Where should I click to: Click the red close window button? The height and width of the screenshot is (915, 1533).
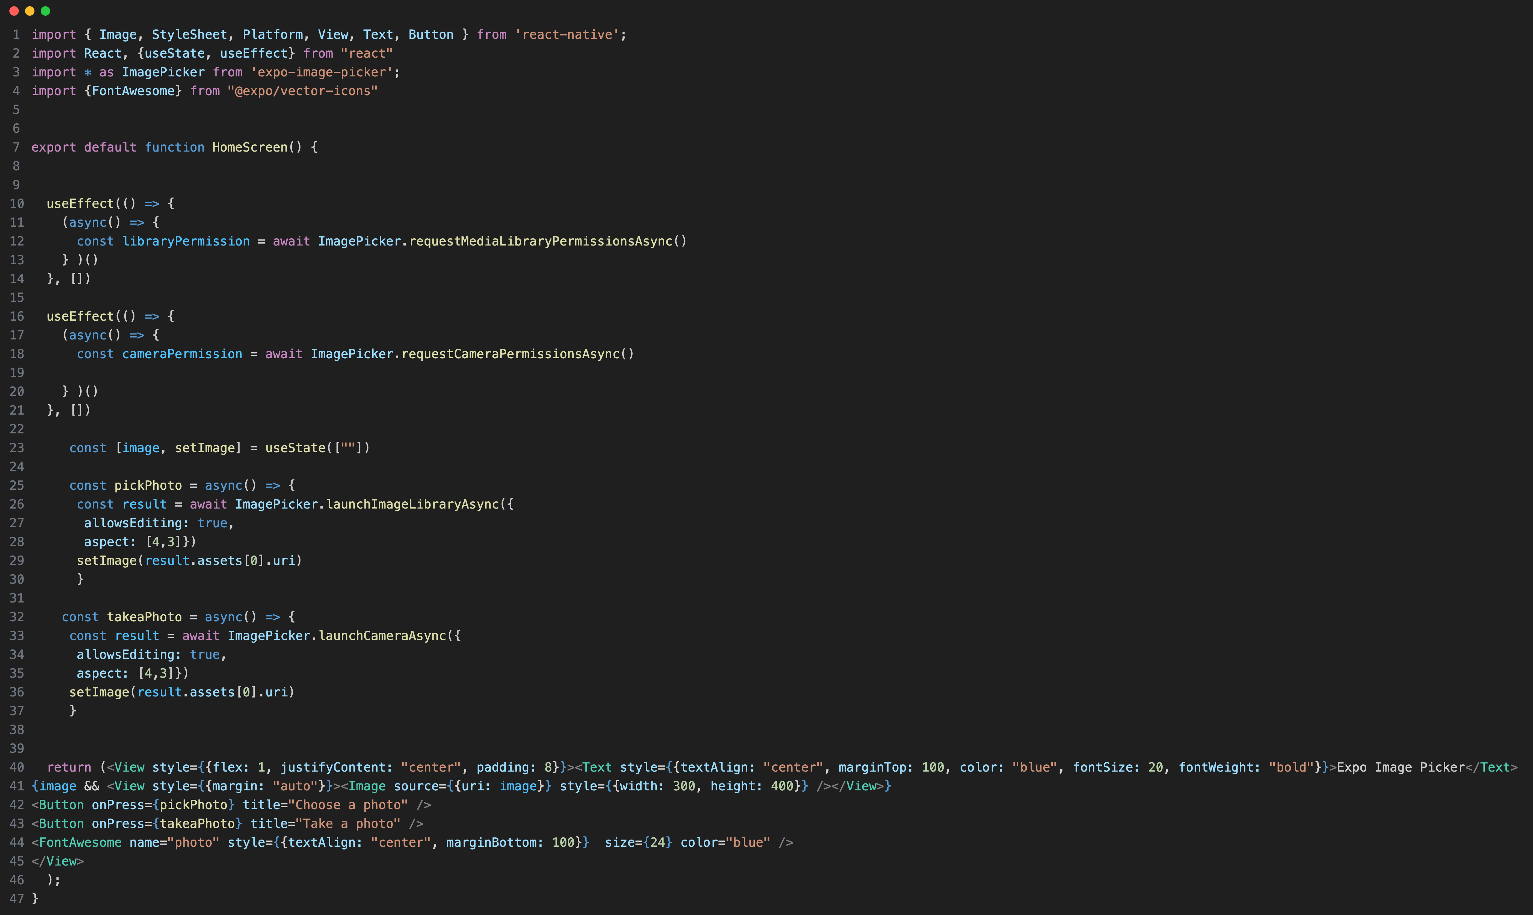click(13, 11)
